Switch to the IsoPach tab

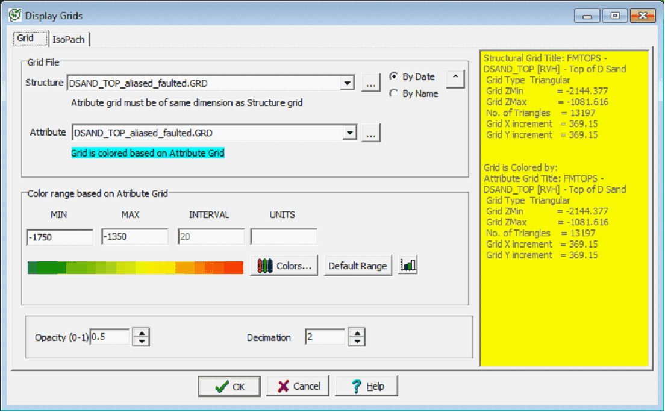[69, 40]
